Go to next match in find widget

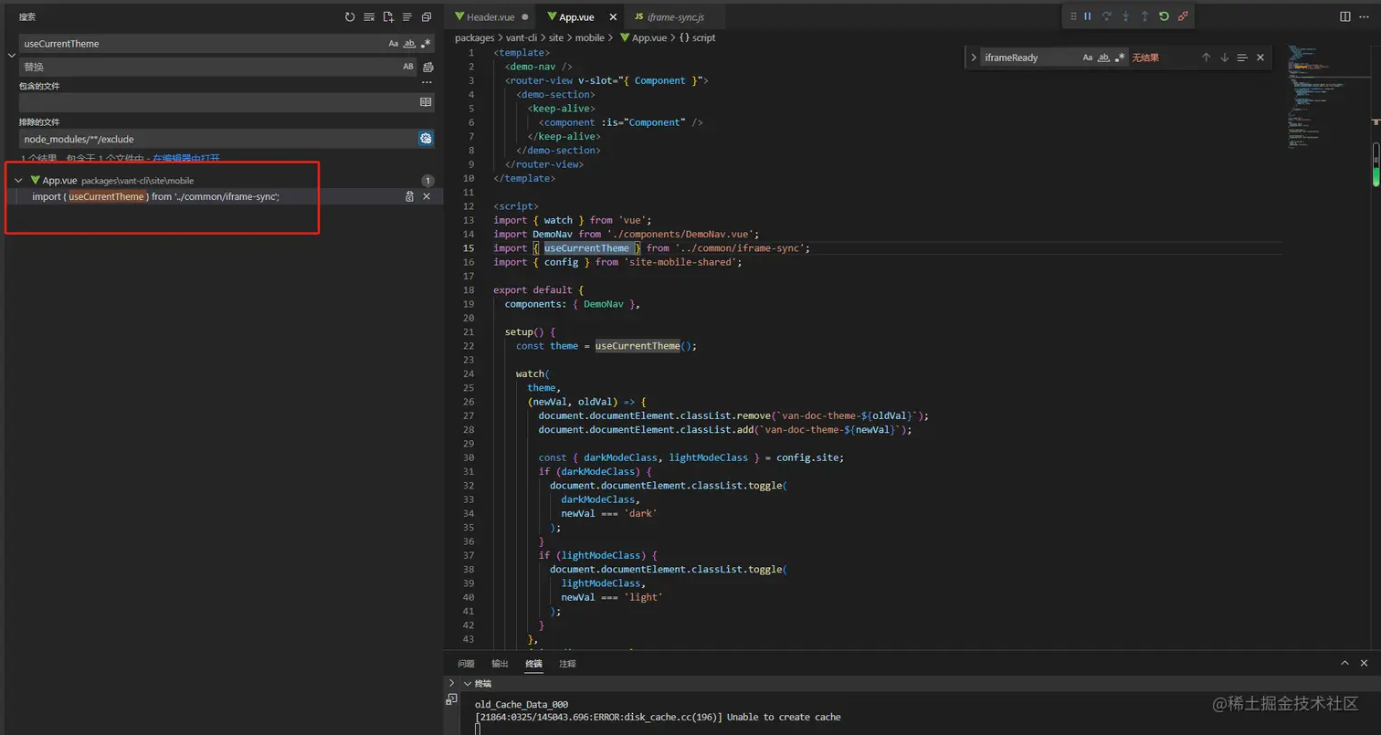[x=1224, y=58]
